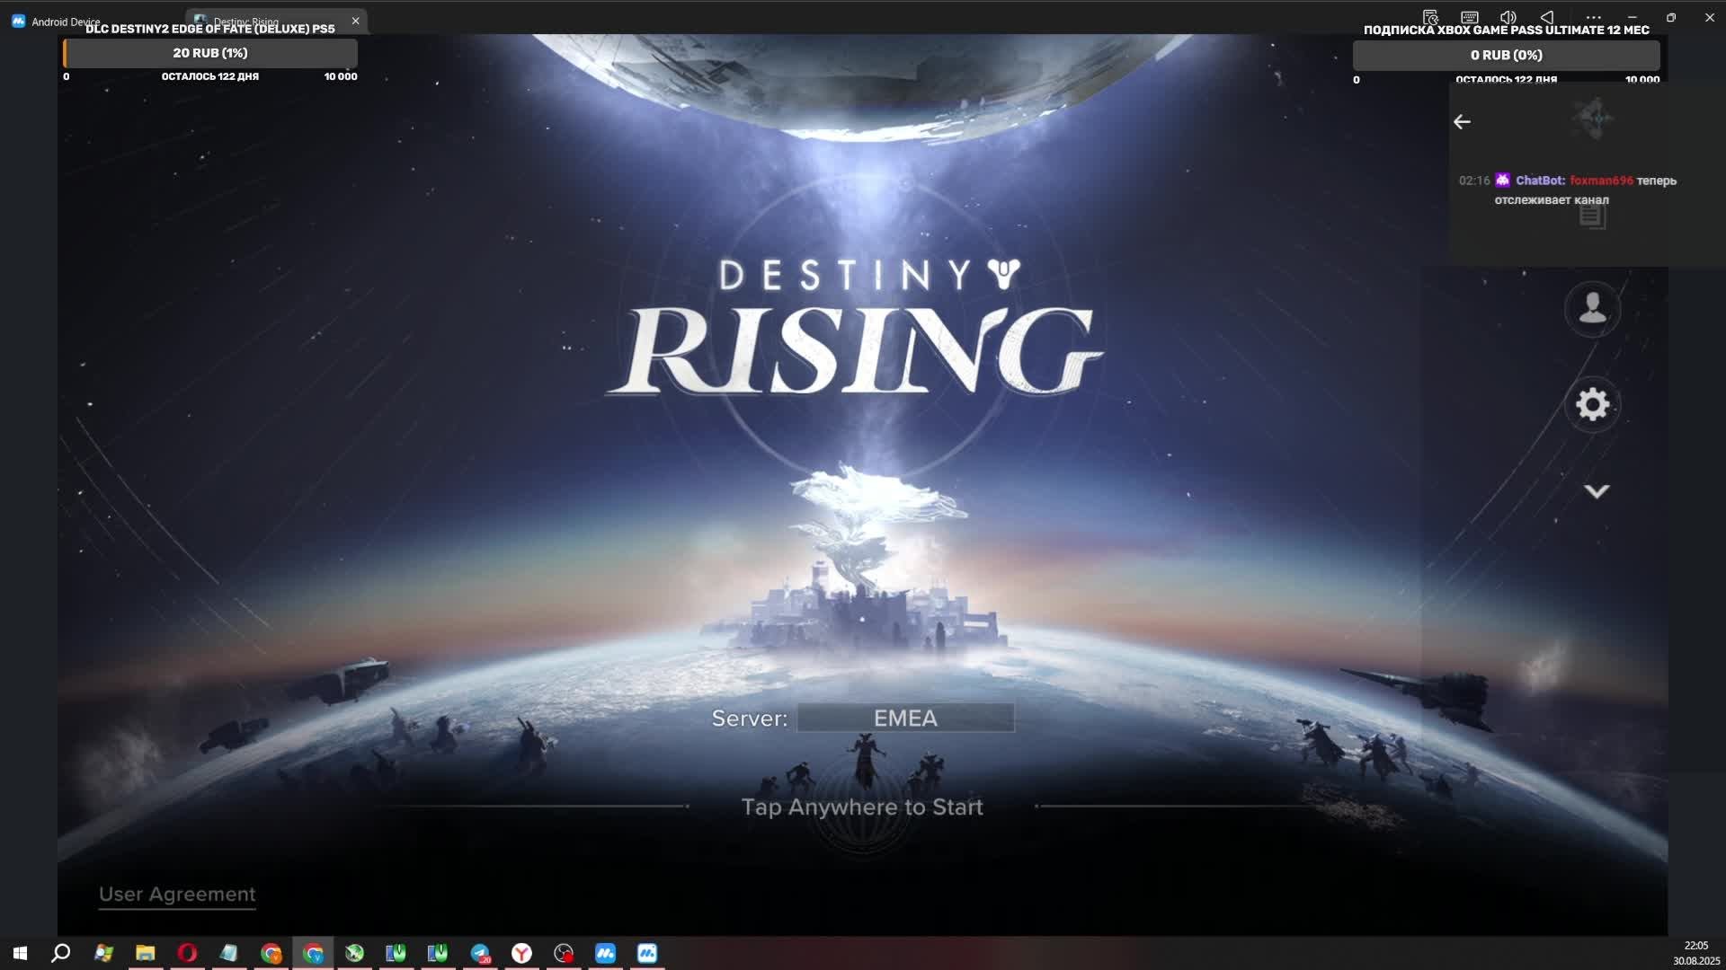
Task: Collapse the side menu chevron
Action: click(x=1596, y=491)
